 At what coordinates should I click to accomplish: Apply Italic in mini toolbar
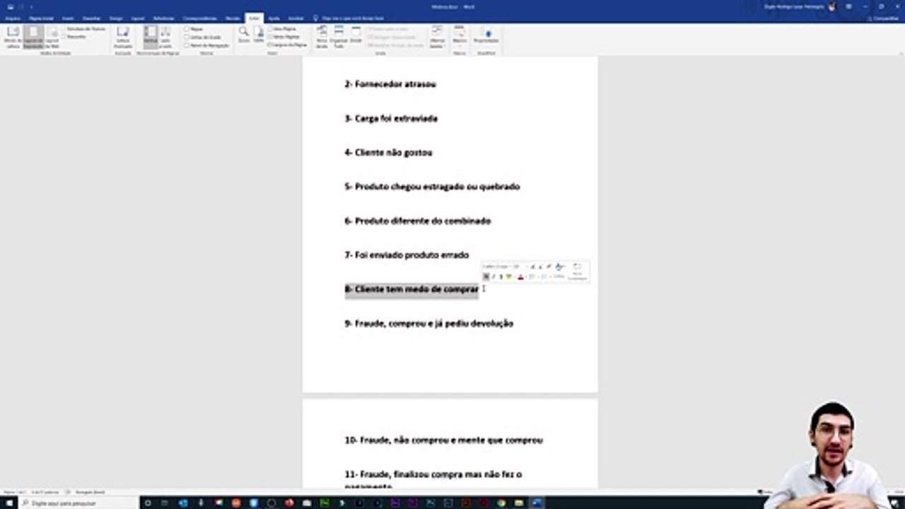pos(494,276)
